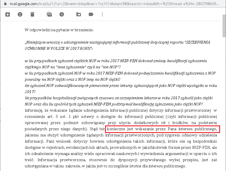Open the Labels menu
Image resolution: width=226 pixels, height=171 pixels.
91,15
